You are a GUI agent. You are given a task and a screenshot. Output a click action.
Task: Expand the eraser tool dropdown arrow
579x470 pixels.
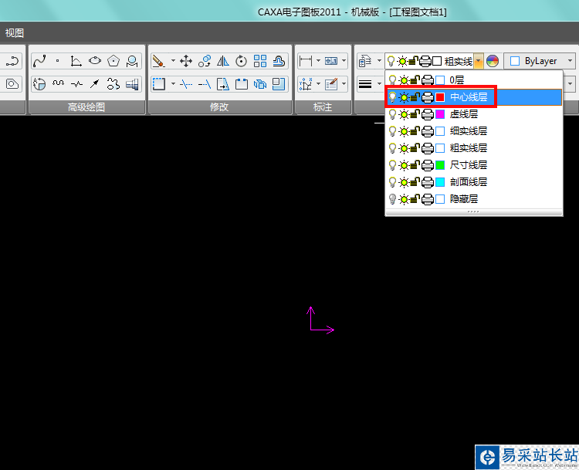point(173,61)
